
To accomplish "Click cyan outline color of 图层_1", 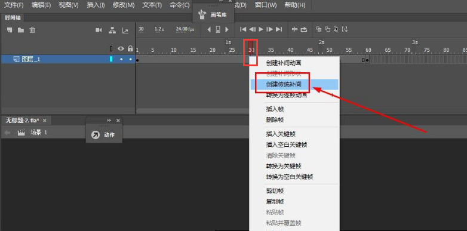I will (x=111, y=59).
